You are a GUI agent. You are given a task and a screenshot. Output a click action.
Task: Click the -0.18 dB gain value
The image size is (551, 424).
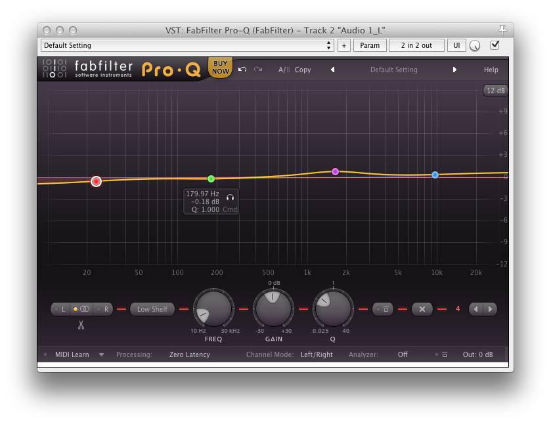pos(205,201)
